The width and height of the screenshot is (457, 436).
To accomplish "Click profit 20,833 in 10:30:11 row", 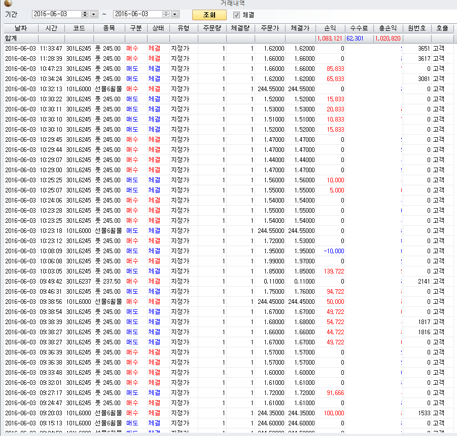I will (335, 109).
